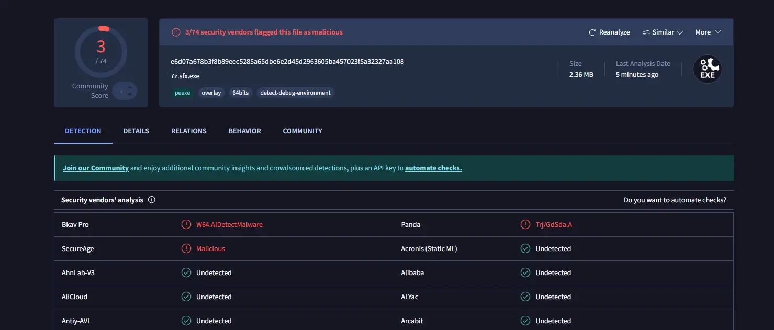Click the 2.36 MB size value
774x330 pixels.
coord(581,75)
